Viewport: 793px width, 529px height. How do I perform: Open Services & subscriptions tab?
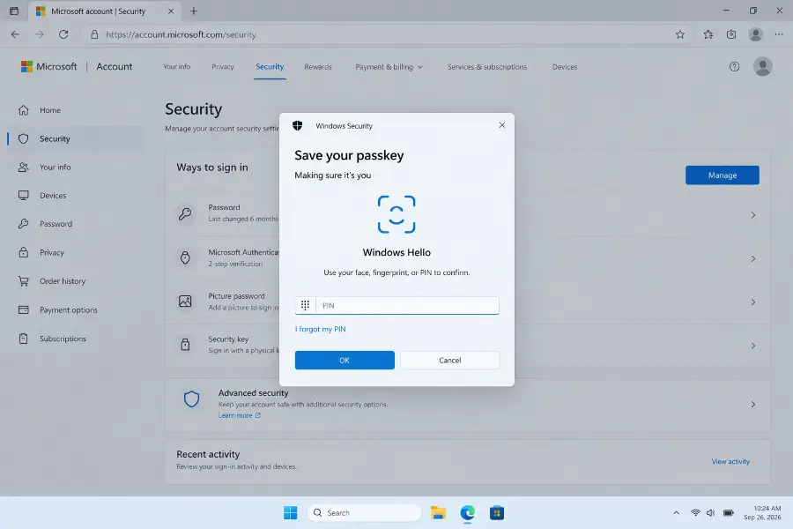pos(487,67)
